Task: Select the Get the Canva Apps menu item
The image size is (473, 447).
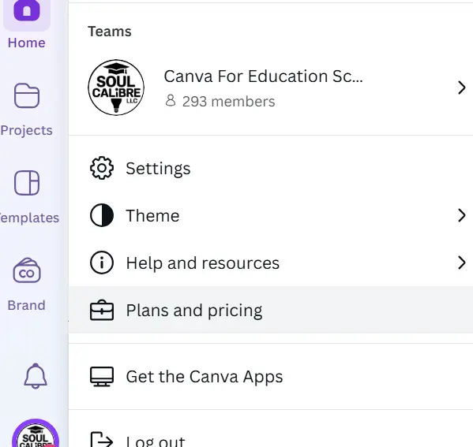Action: 271,377
